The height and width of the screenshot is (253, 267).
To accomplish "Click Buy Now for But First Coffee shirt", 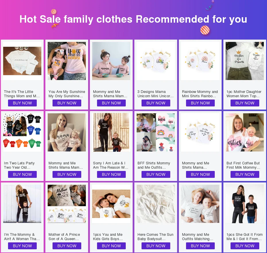I will click(245, 174).
